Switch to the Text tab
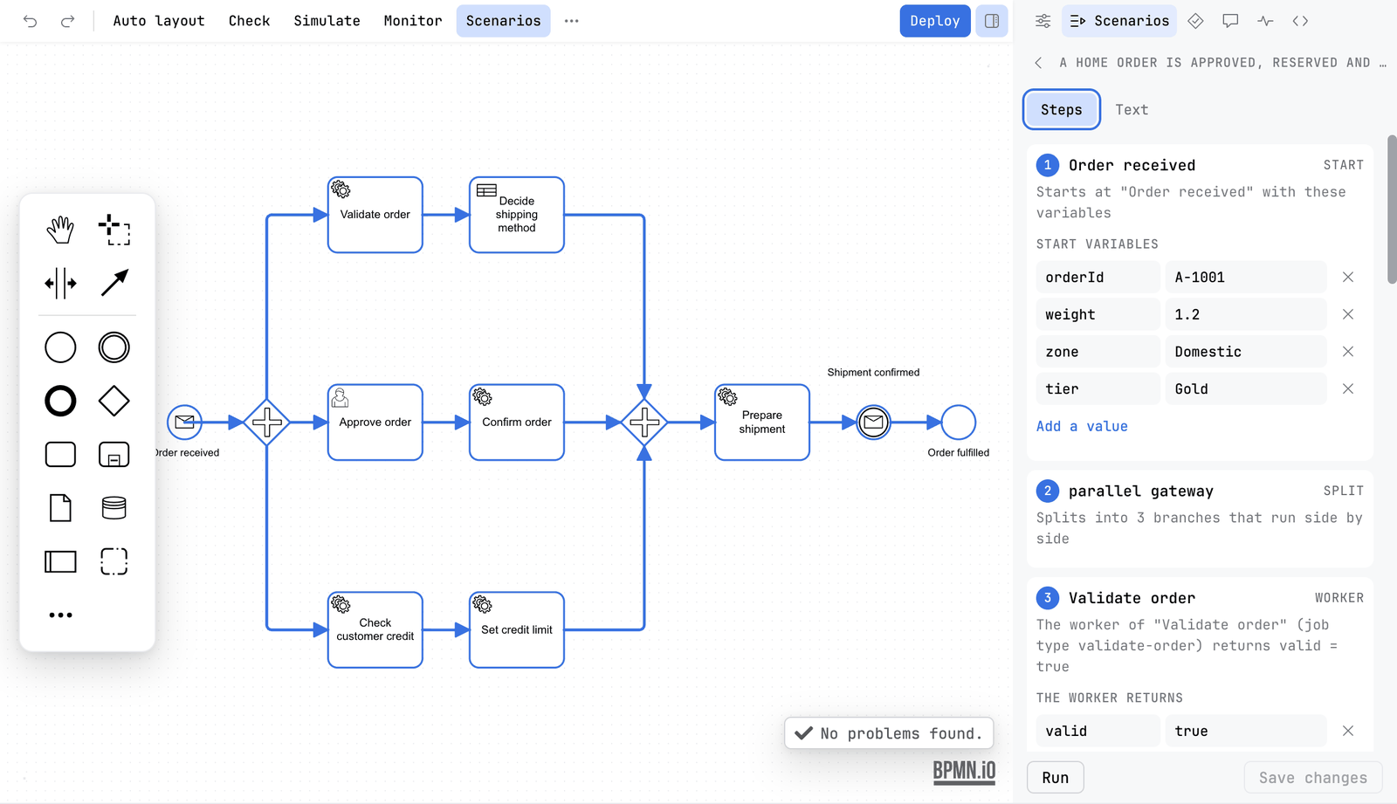This screenshot has width=1397, height=804. 1132,110
